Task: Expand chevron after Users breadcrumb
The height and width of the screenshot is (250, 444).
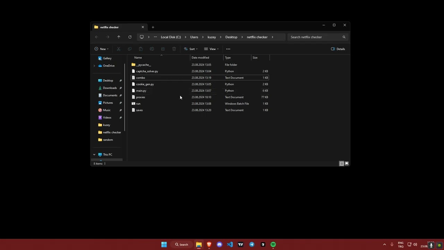Action: point(203,37)
